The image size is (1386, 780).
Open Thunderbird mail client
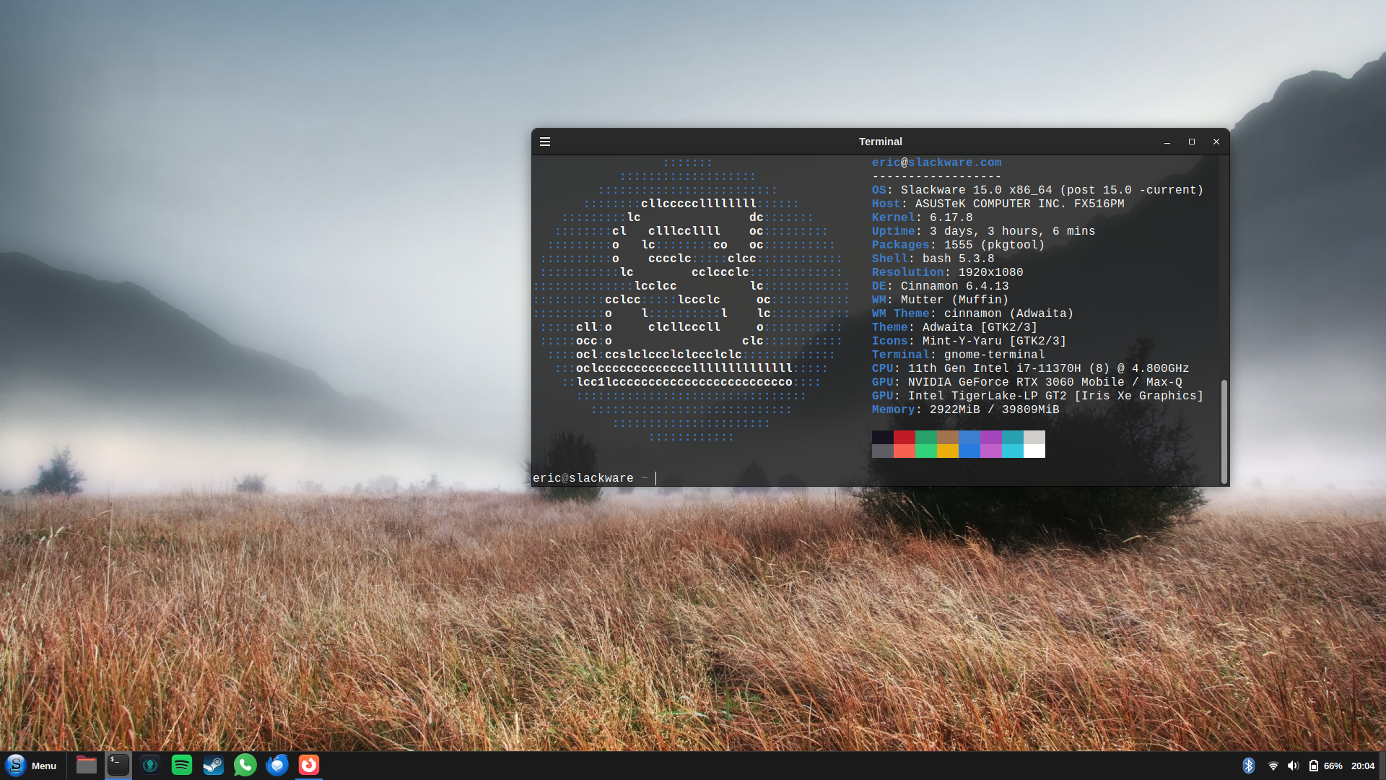pyautogui.click(x=277, y=765)
